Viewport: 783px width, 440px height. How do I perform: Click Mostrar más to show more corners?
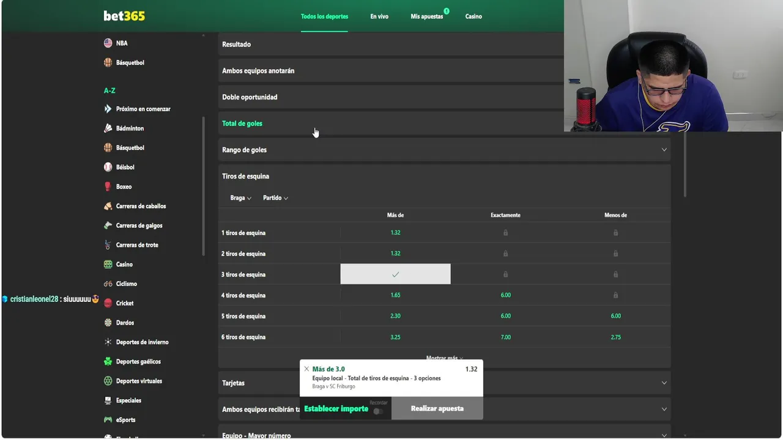[444, 358]
